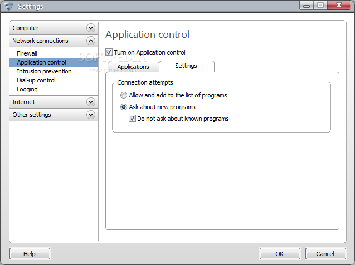Select Ask about new programs radio option
Viewport: 355px width, 265px height.
coord(124,107)
